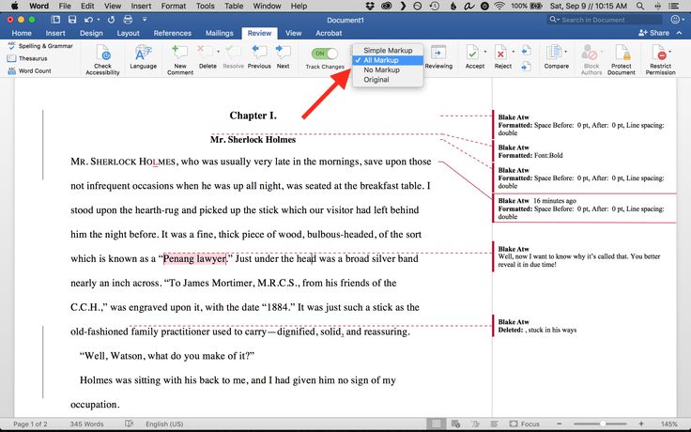Accept the tracked change
Screen dimensions: 691x432
click(475, 56)
